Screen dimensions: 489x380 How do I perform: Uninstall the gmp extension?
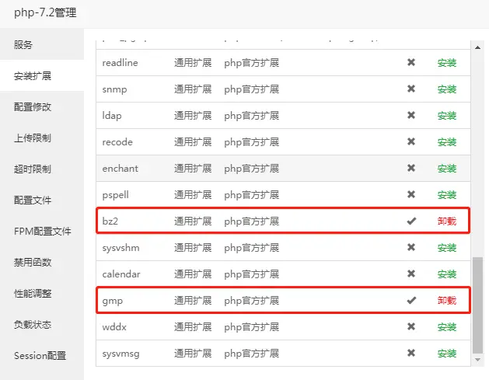point(447,301)
